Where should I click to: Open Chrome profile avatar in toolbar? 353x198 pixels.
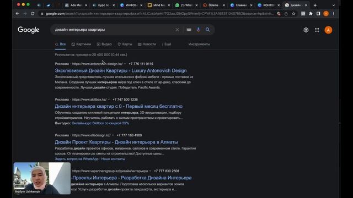coord(326,14)
